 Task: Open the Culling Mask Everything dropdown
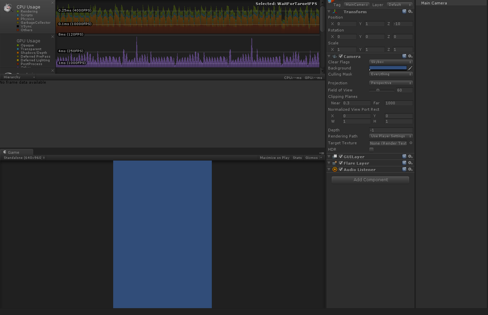click(391, 74)
